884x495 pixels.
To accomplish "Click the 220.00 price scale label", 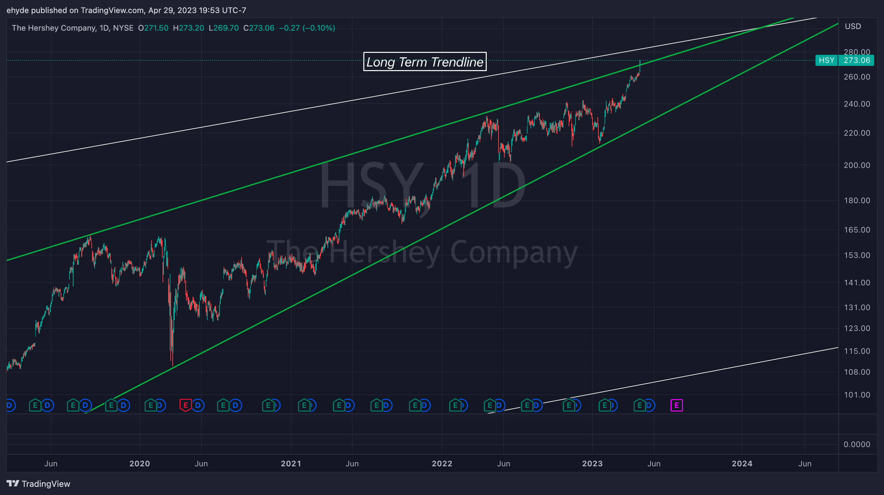I will pyautogui.click(x=857, y=133).
